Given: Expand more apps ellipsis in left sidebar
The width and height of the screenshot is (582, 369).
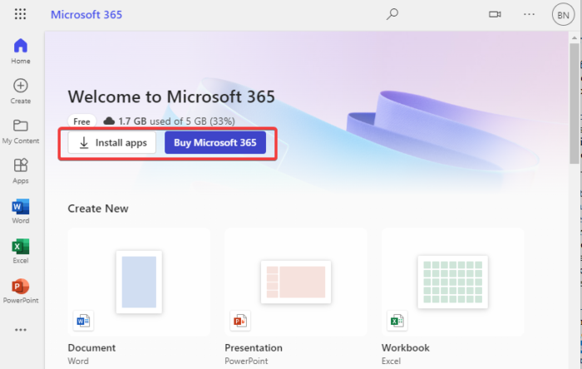Looking at the screenshot, I should 21,330.
